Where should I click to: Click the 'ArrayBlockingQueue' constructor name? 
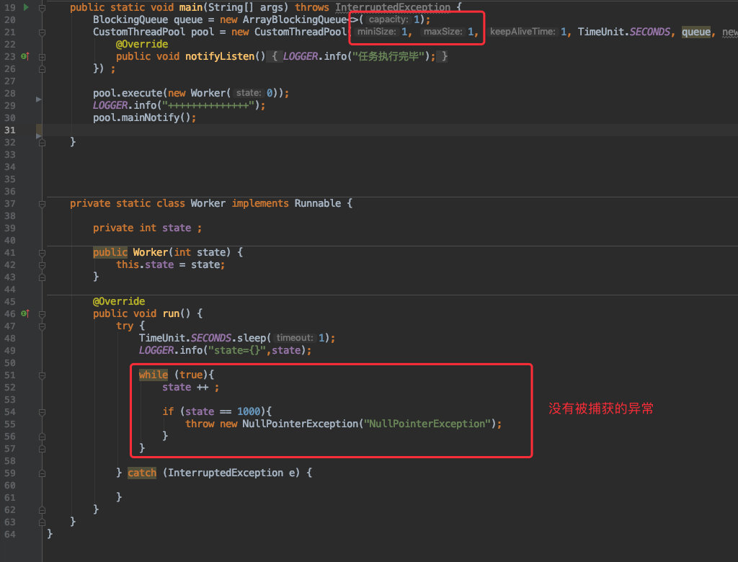pos(294,19)
